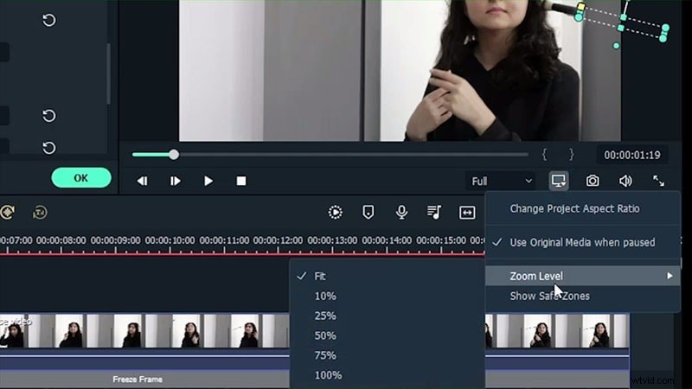Choose Show Safe Zones option

tap(549, 296)
